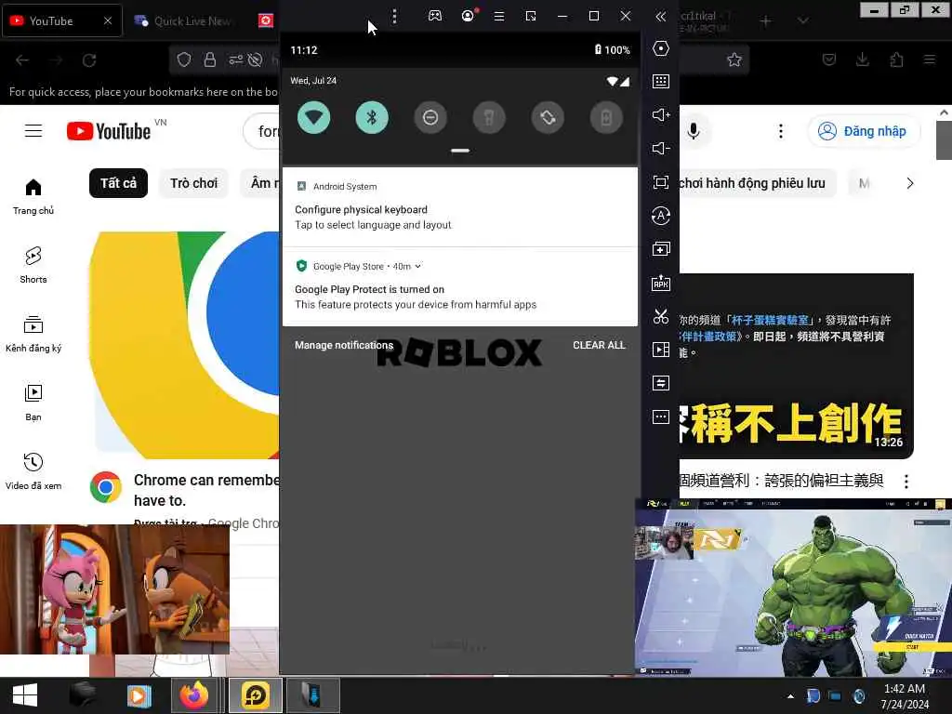
Task: Switch to the YouTube browser tab
Action: (x=62, y=20)
